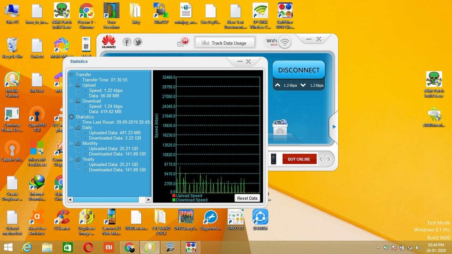Image resolution: width=452 pixels, height=254 pixels.
Task: Open TP-LINK Wireless desktop icon
Action: [x=260, y=16]
